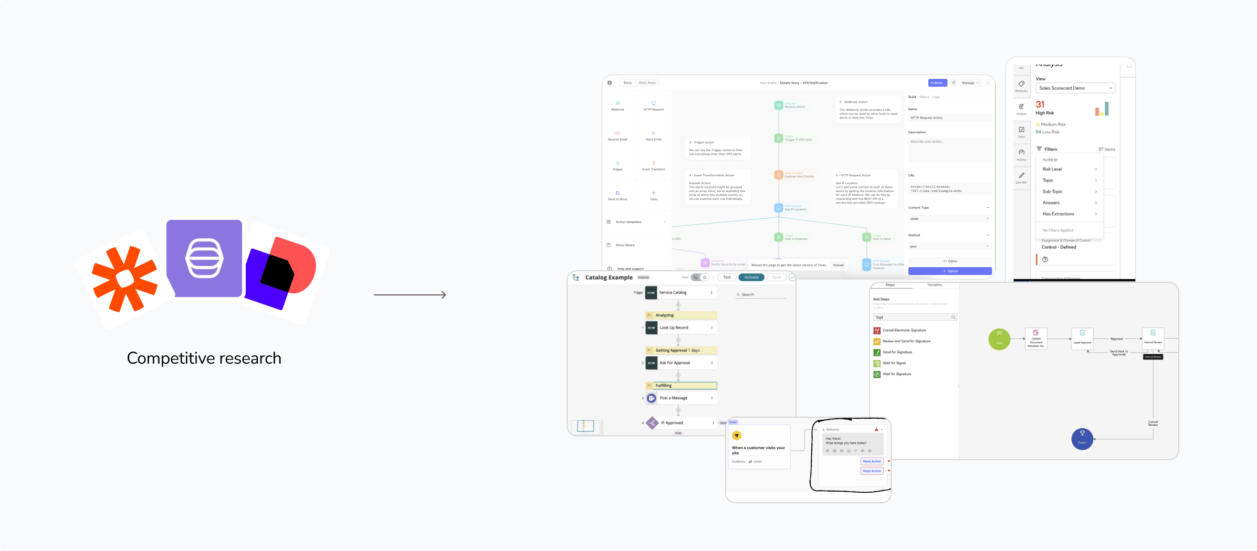Switch to the Variables tab
Image resolution: width=1257 pixels, height=551 pixels.
tap(935, 285)
